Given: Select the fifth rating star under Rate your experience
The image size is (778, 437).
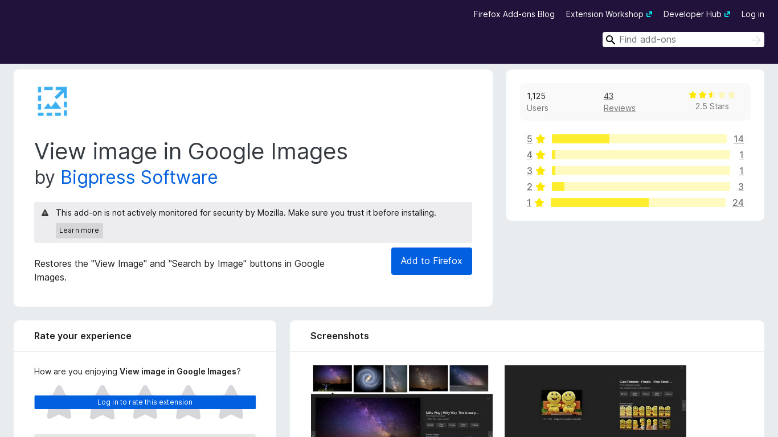Looking at the screenshot, I should tap(231, 402).
